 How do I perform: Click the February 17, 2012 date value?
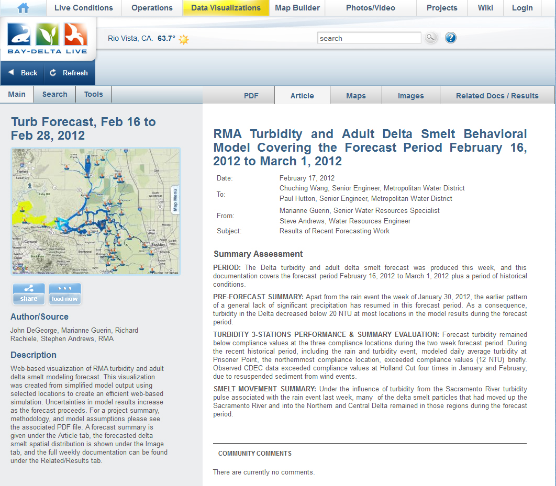point(307,178)
